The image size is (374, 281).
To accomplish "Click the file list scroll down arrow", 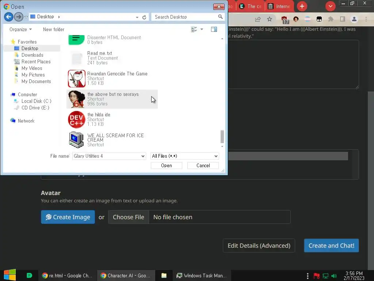I will 222,146.
